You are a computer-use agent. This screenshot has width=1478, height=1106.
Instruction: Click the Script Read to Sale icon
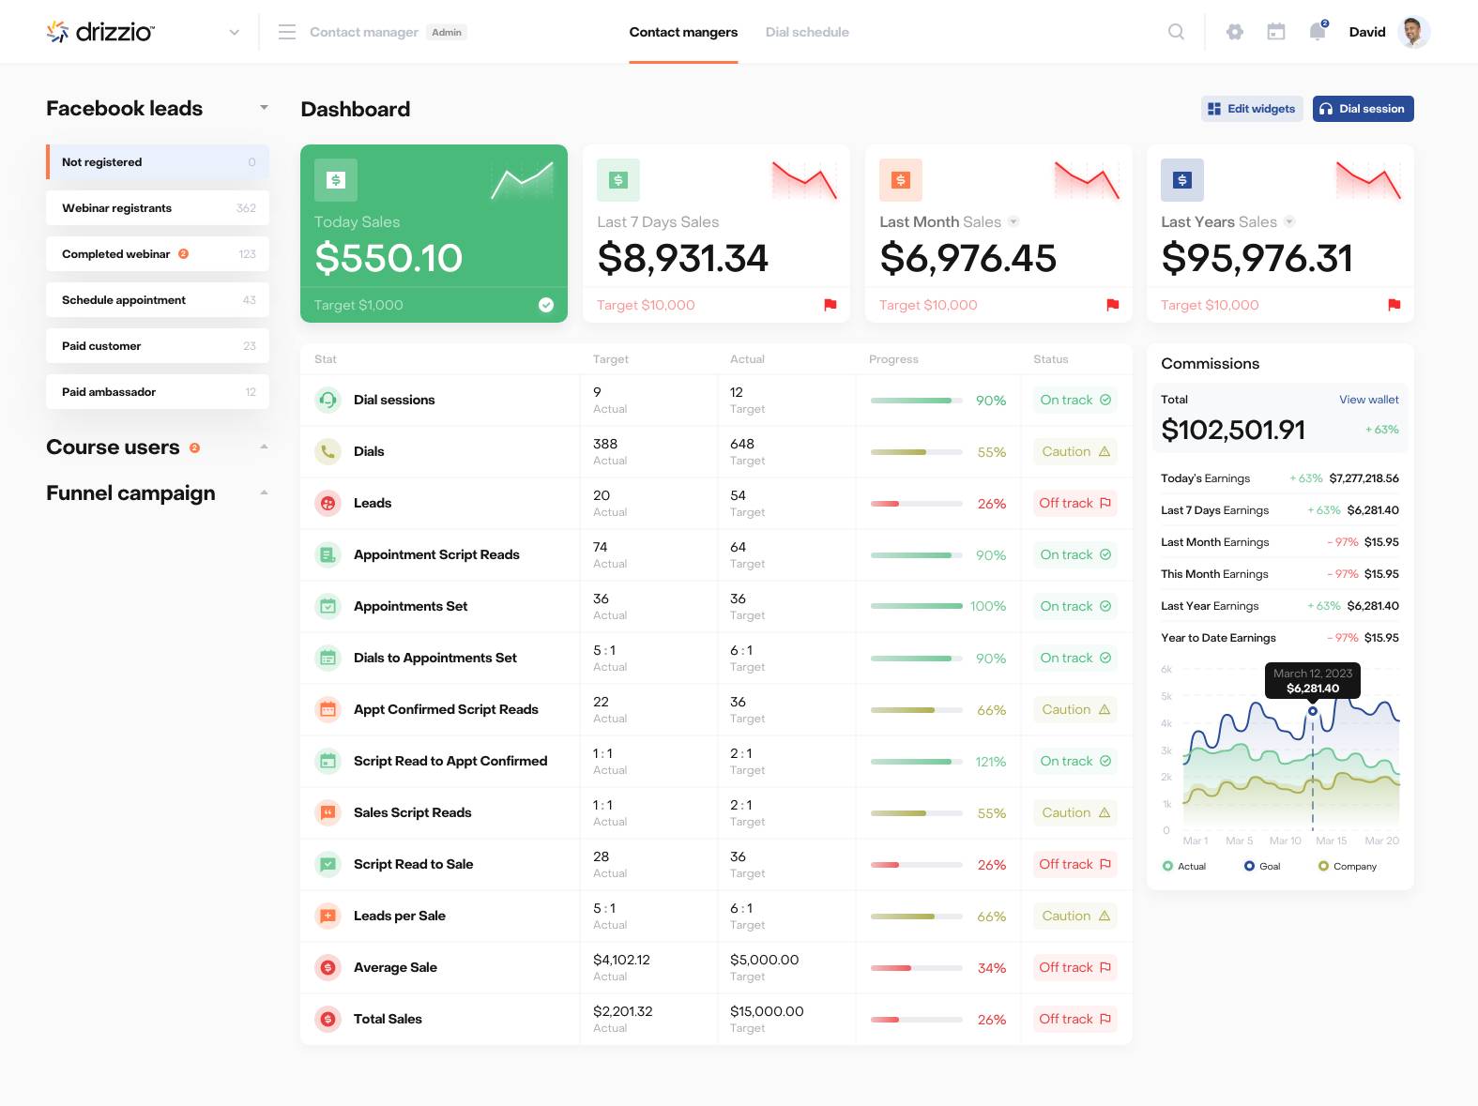point(328,864)
